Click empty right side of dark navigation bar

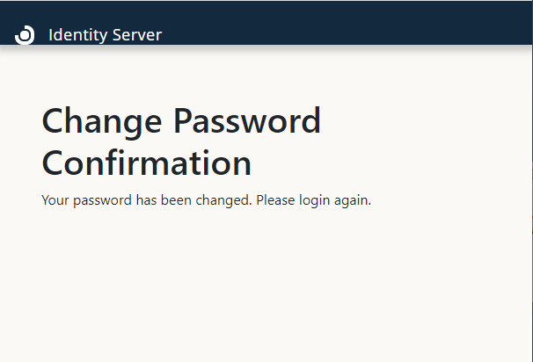(396, 23)
